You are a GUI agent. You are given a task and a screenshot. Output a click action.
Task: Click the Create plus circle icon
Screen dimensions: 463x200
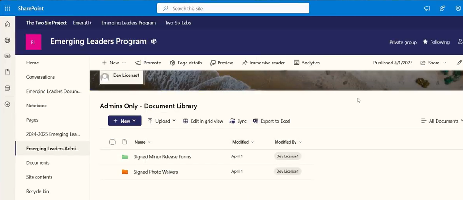pos(7,104)
